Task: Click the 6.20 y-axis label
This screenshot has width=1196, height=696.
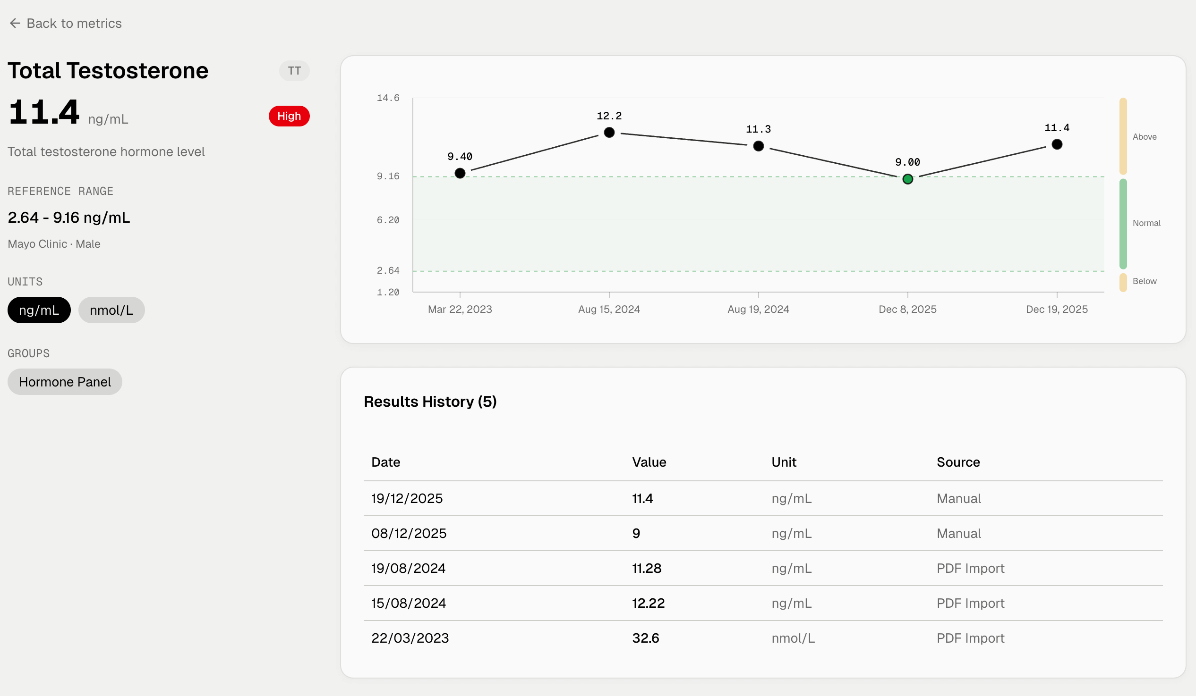Action: (388, 220)
